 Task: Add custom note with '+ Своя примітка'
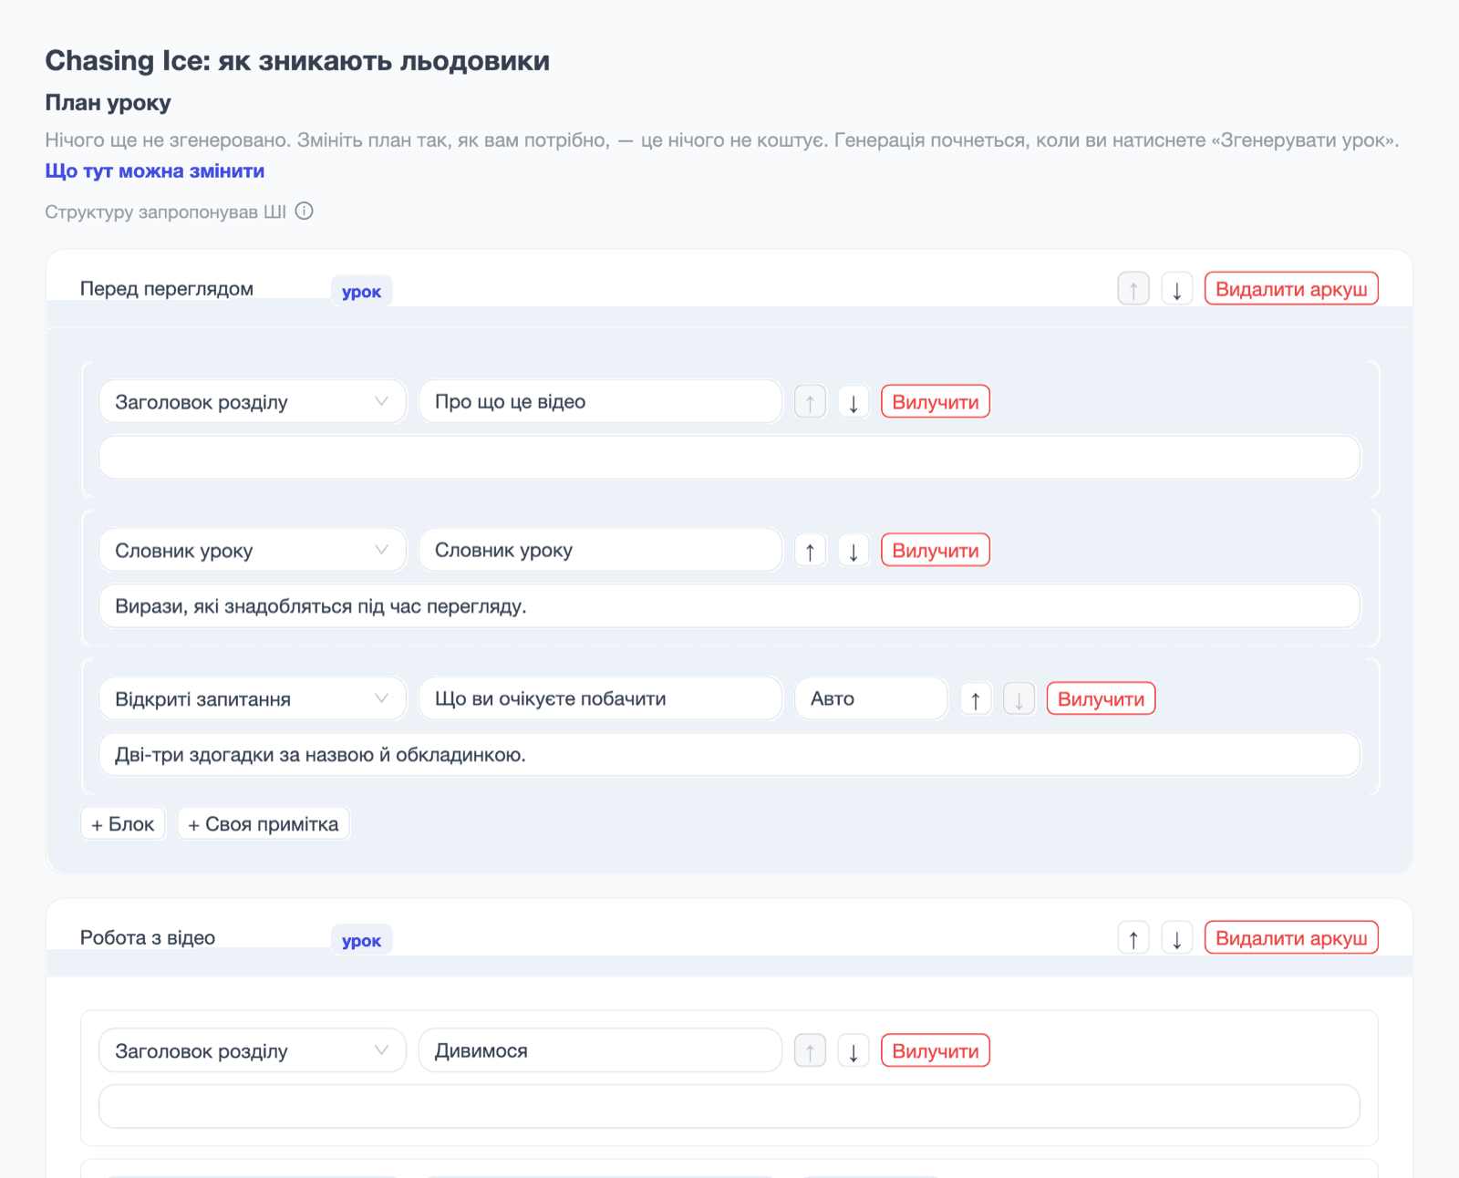point(264,824)
